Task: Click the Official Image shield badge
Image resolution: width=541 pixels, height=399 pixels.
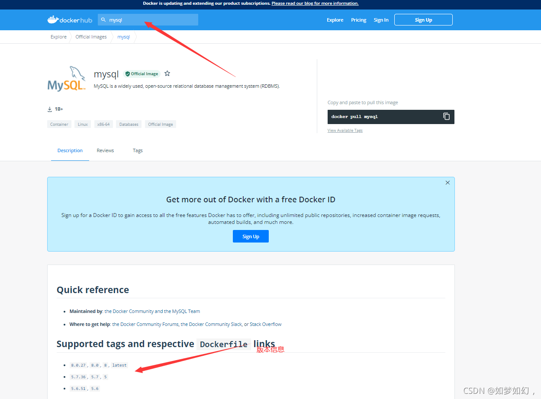Action: click(x=142, y=74)
